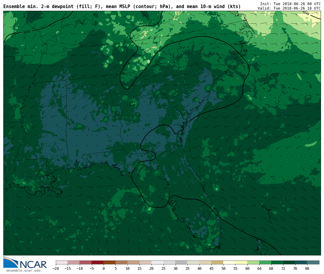Pick the dark green swatch between 72 and 76
Image resolution: width=324 pixels, height=274 pixels.
pos(289,263)
